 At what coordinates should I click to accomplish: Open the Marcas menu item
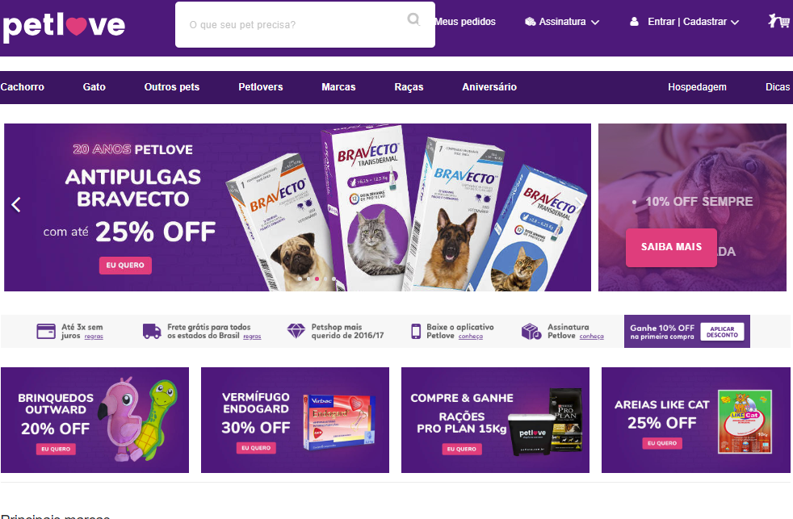(x=338, y=87)
